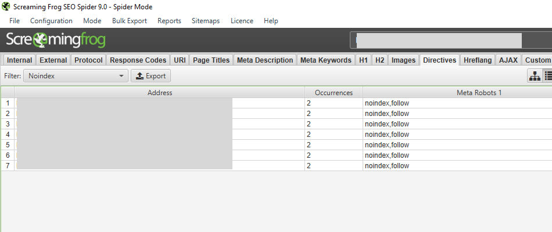This screenshot has height=232, width=552.
Task: Open the Bulk Export menu
Action: (129, 21)
